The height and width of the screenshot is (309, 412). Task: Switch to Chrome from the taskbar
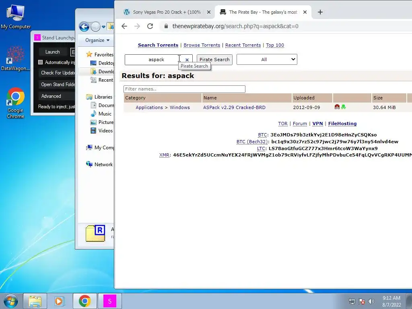click(84, 301)
